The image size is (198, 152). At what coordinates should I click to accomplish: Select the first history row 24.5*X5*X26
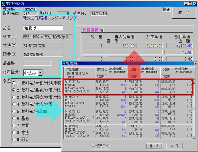[x=128, y=87]
